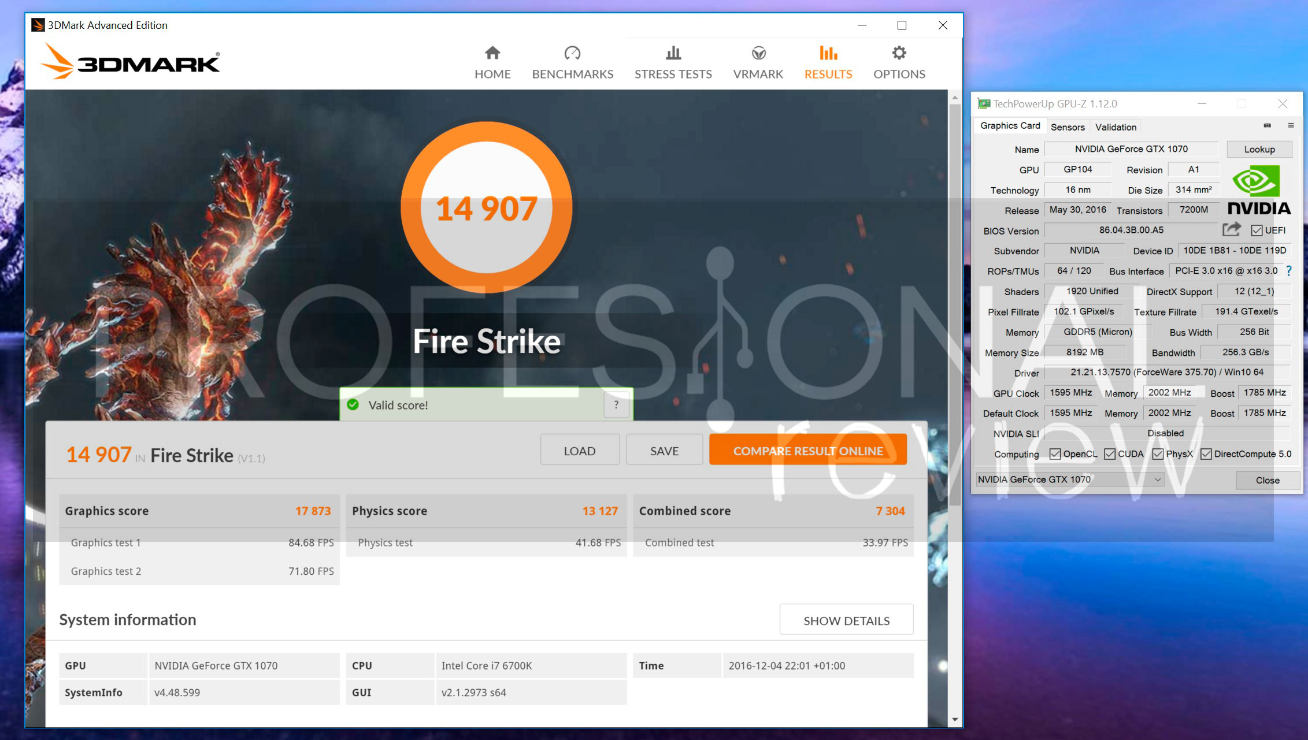Click the Memory Size value 8192 MB
This screenshot has height=740, width=1308.
click(x=1085, y=352)
